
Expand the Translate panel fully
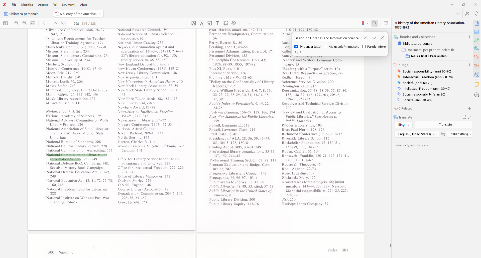(469, 117)
